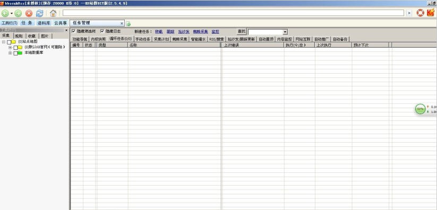Click the yellow folder icon of 站点地图
437x210 pixels.
click(14, 41)
